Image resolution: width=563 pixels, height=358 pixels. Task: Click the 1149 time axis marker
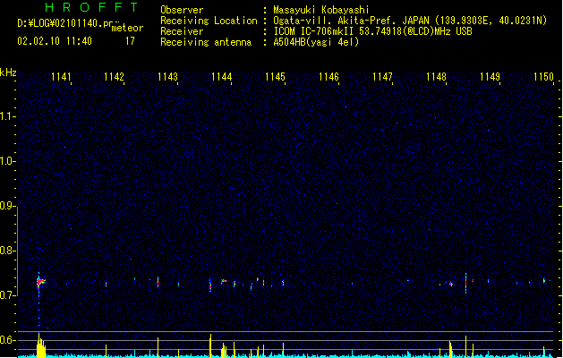pos(490,77)
